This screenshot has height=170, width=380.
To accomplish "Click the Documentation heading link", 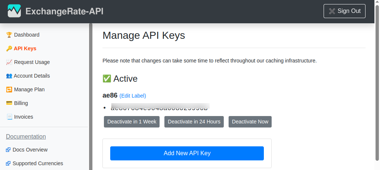I will coord(26,136).
